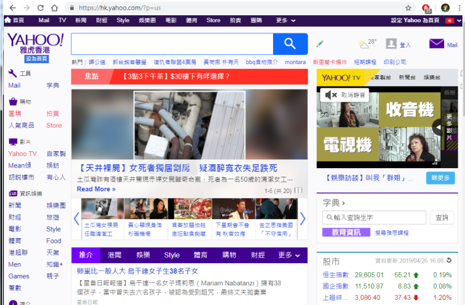Expand 更多 in the recommendation tab bar
The width and height of the screenshot is (465, 305).
click(289, 255)
